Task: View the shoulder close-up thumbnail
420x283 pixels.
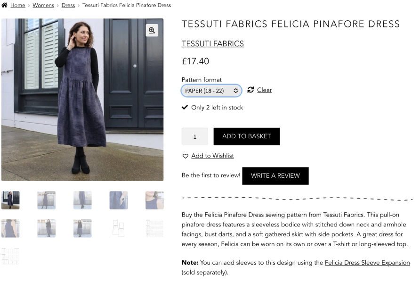Action: coord(154,200)
